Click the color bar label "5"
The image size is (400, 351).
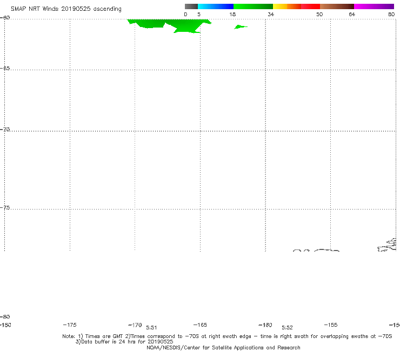tap(199, 14)
